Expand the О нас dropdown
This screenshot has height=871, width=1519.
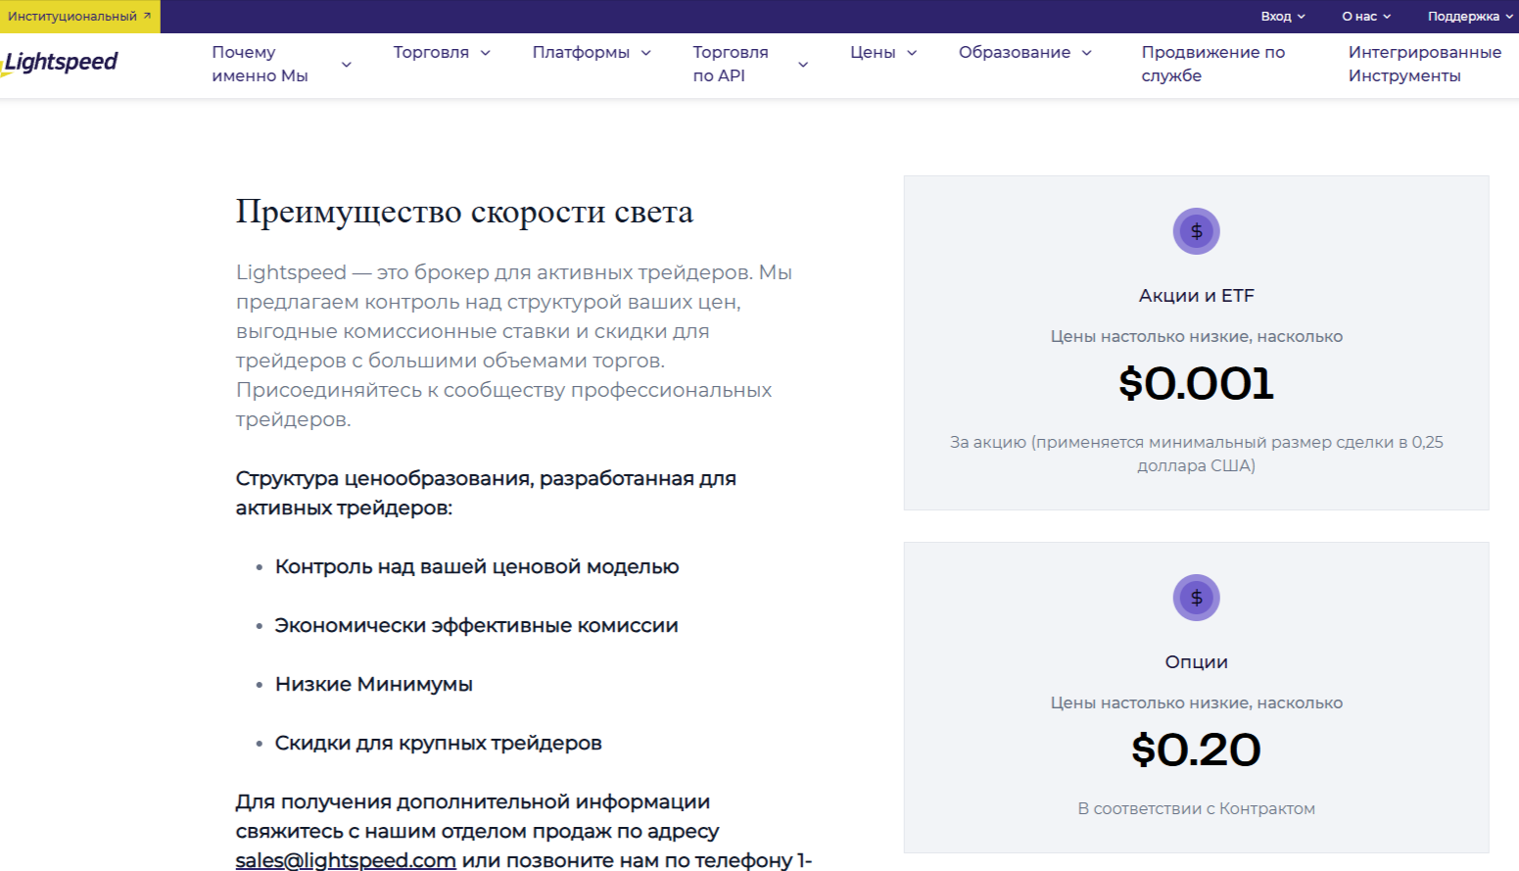point(1366,17)
